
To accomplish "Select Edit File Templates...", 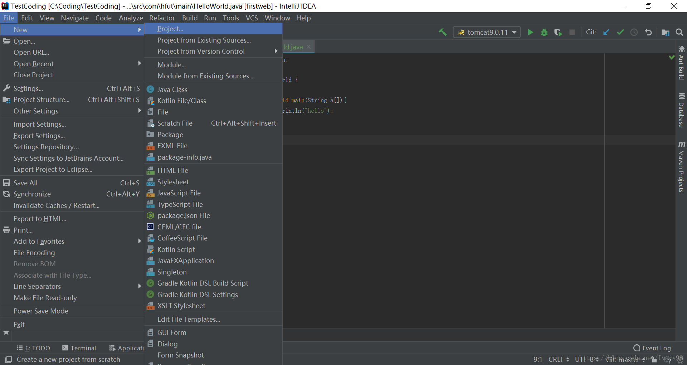I will pyautogui.click(x=213, y=319).
